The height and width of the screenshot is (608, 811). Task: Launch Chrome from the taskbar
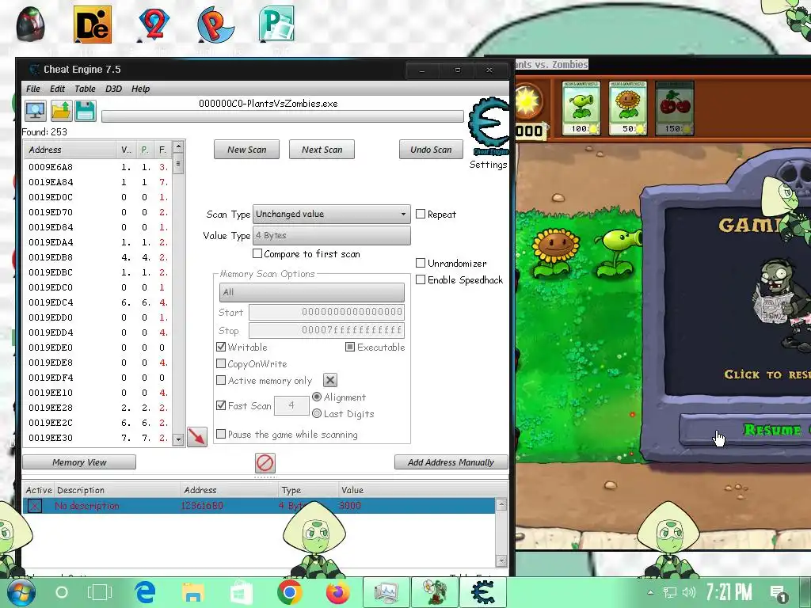point(290,592)
